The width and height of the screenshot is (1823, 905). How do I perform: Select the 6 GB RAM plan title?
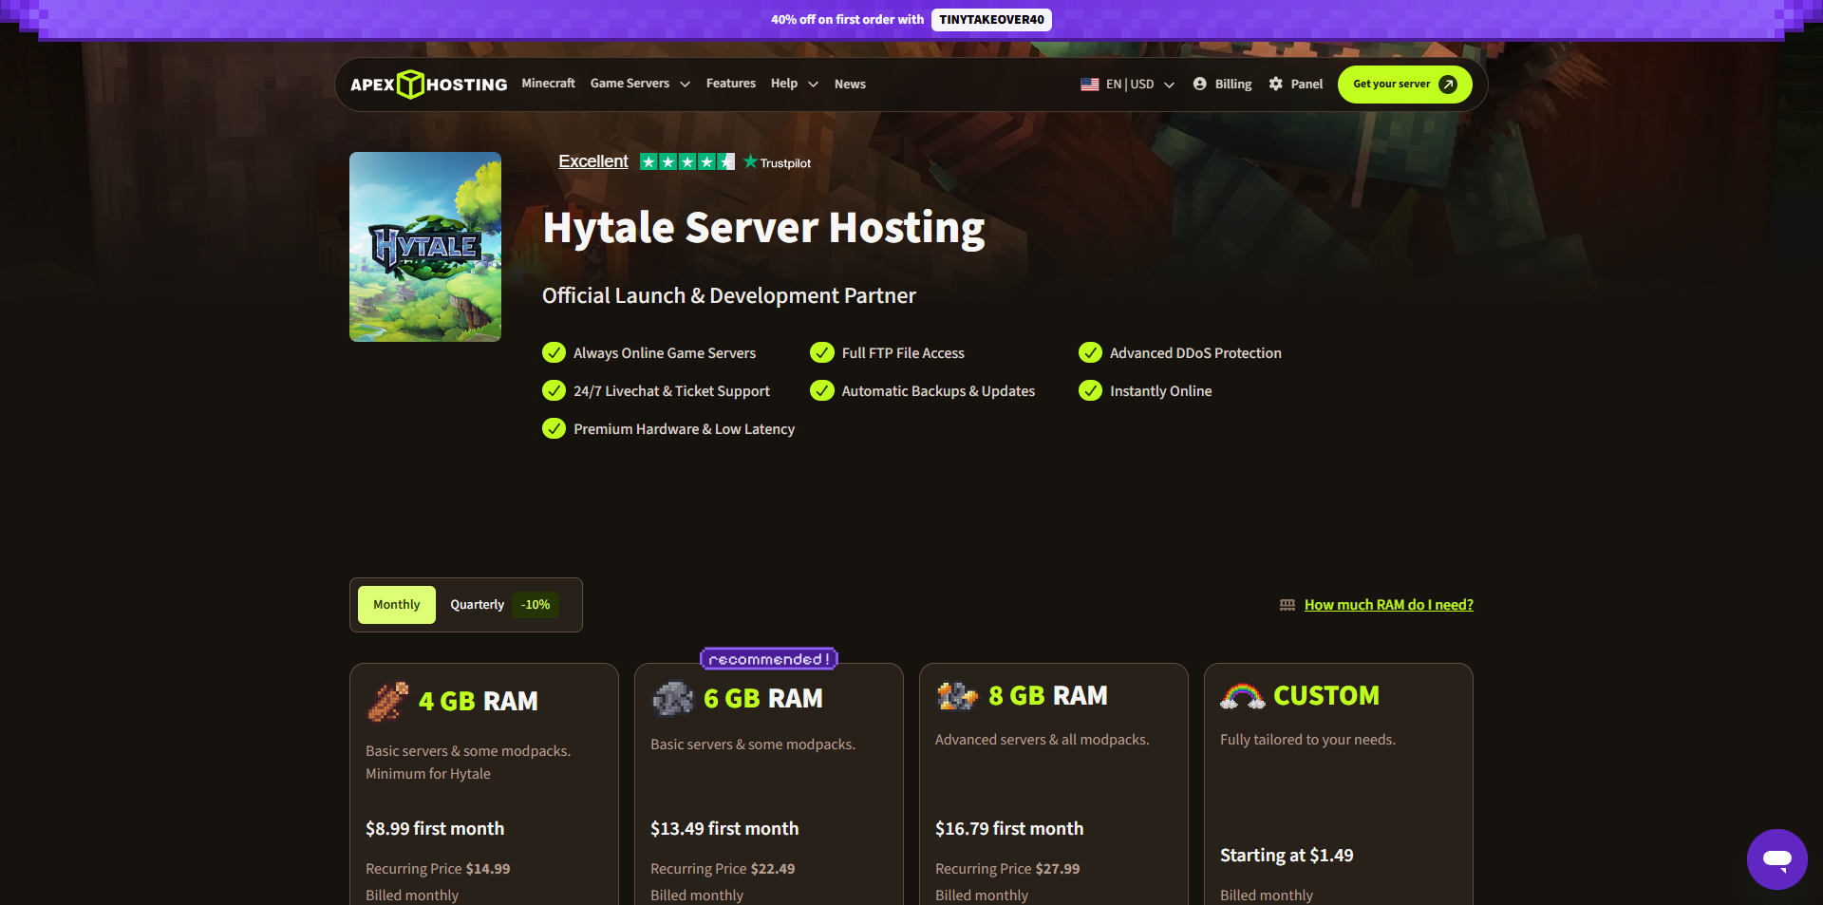[x=763, y=699]
